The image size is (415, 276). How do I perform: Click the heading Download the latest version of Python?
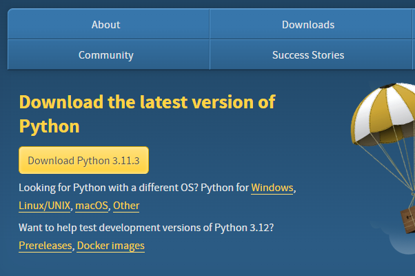pos(147,114)
